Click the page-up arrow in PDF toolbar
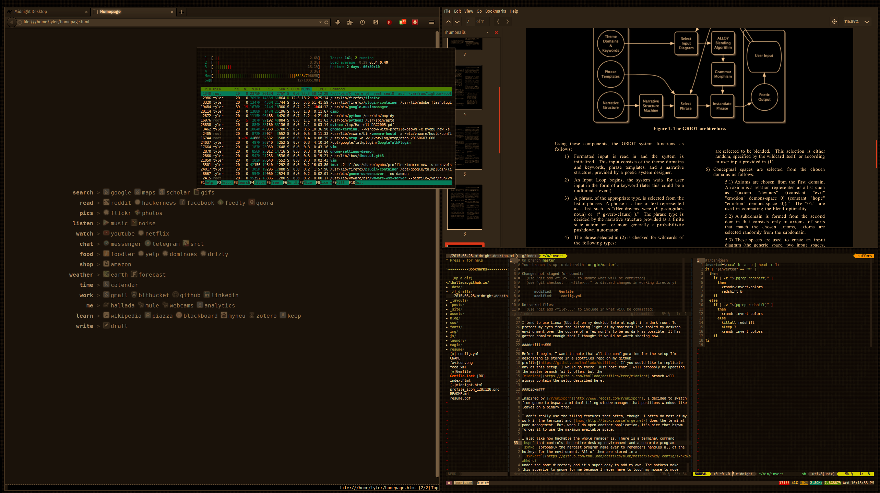The image size is (880, 493). point(448,21)
